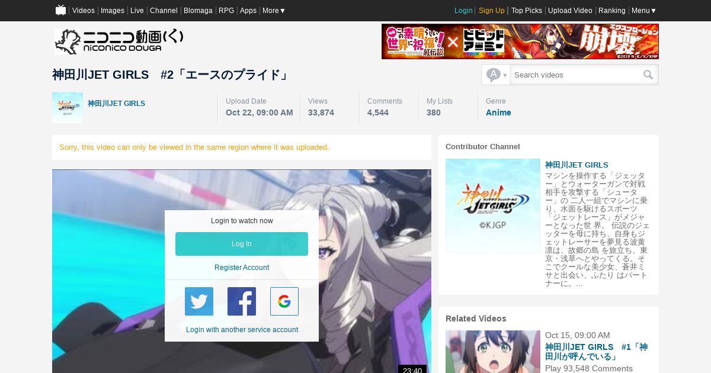Expand the More menu in top bar
The width and height of the screenshot is (711, 373).
pos(274,11)
